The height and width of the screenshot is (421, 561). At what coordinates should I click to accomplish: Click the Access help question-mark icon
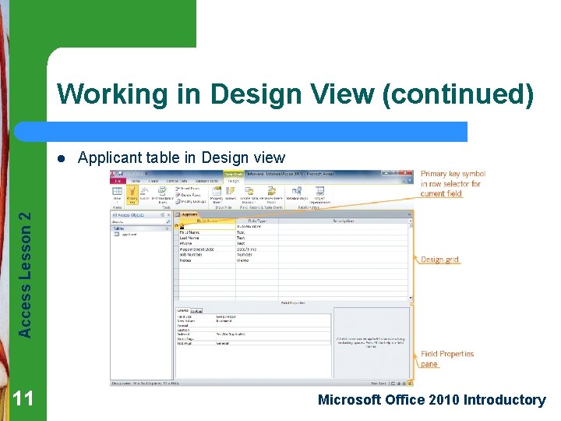click(410, 181)
